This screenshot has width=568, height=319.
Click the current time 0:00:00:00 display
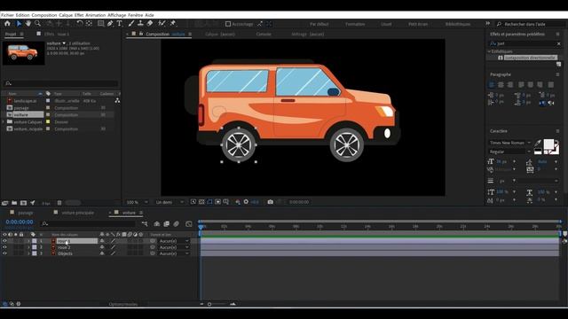coord(20,222)
